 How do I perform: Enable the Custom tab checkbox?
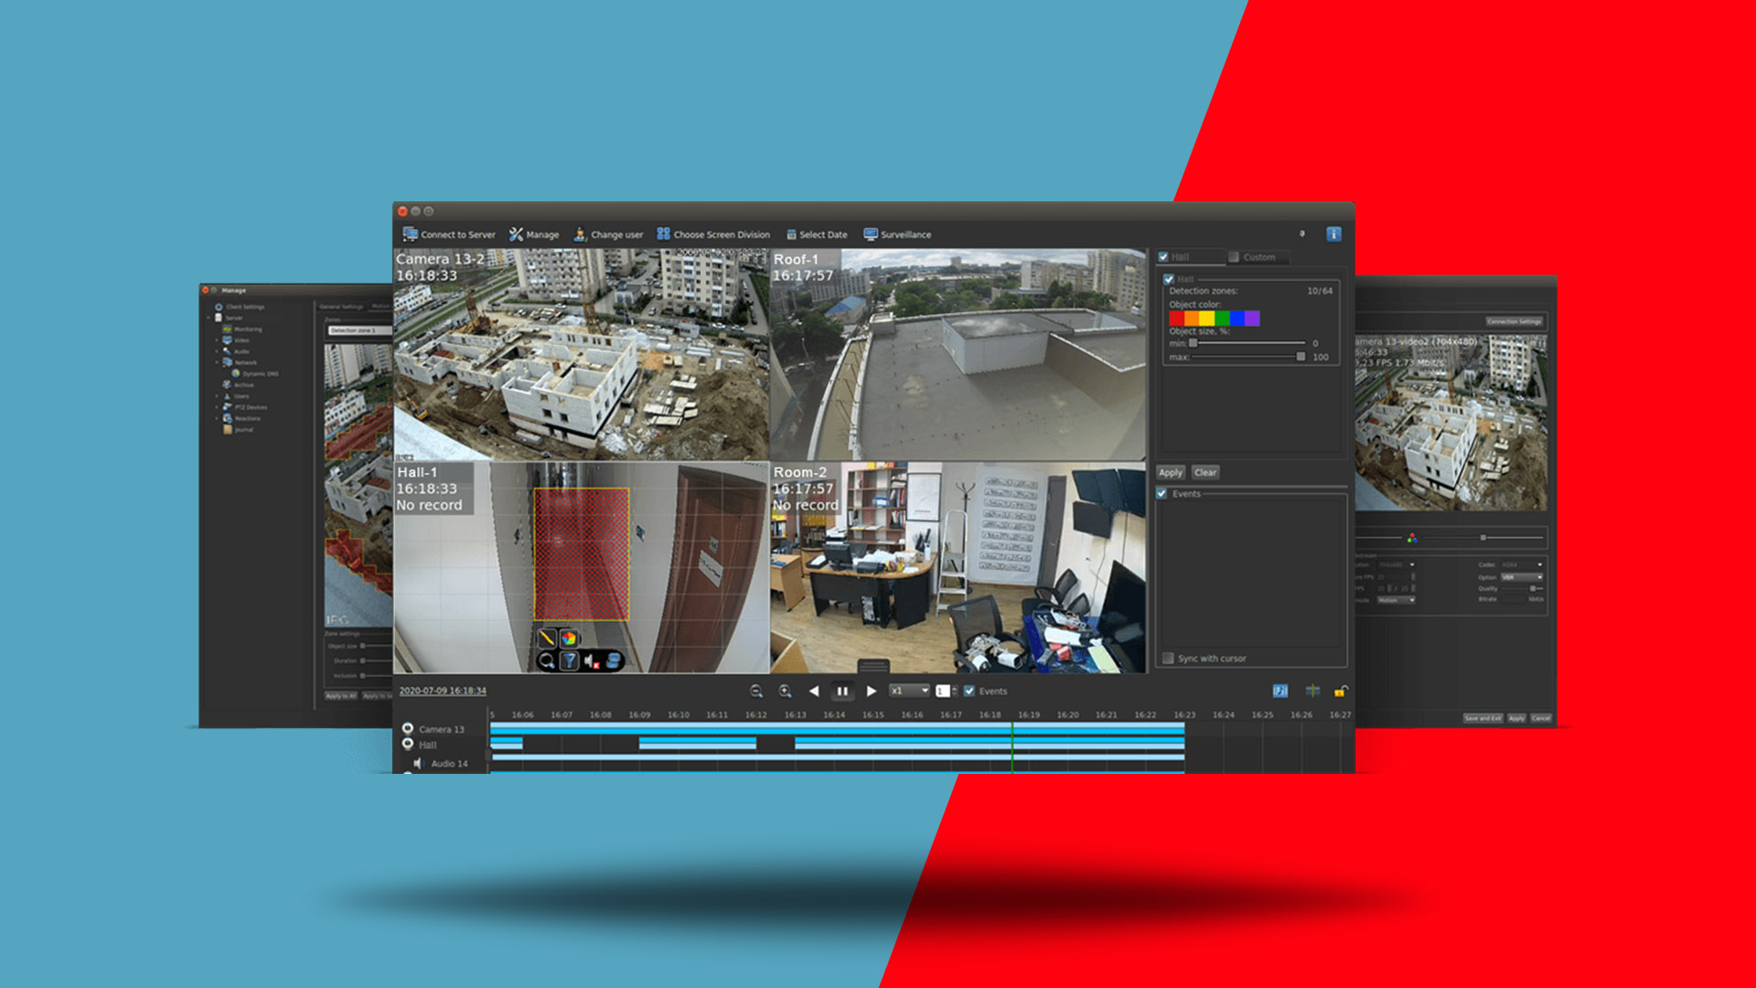pos(1234,257)
